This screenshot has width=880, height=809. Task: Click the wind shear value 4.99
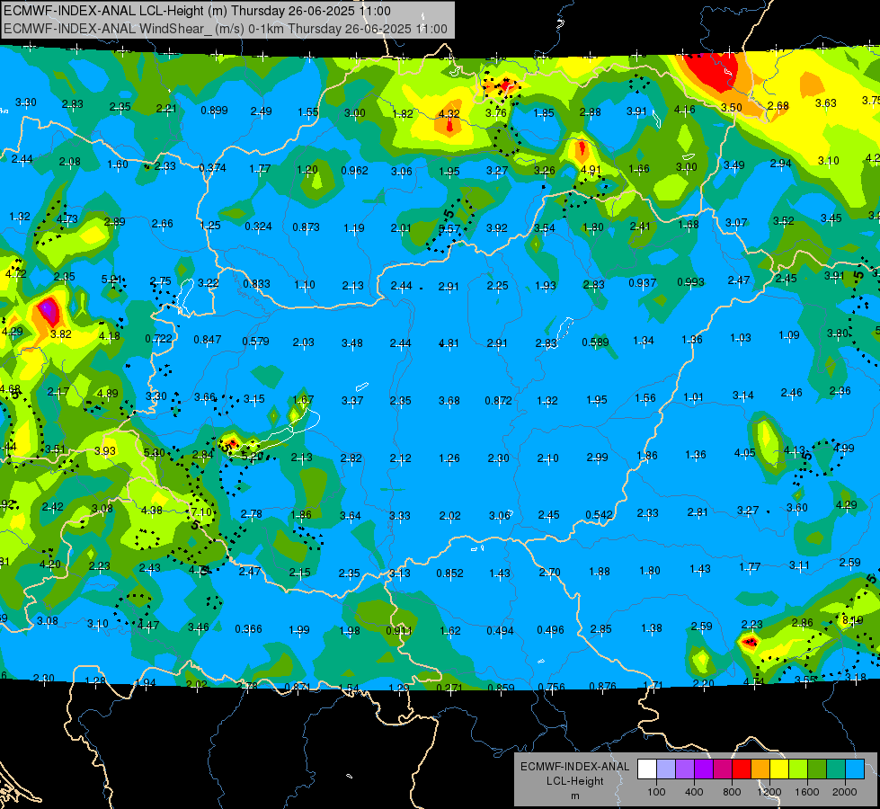(x=843, y=448)
